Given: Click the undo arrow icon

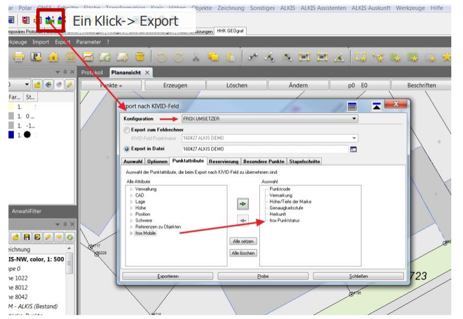Looking at the screenshot, I should (x=162, y=56).
